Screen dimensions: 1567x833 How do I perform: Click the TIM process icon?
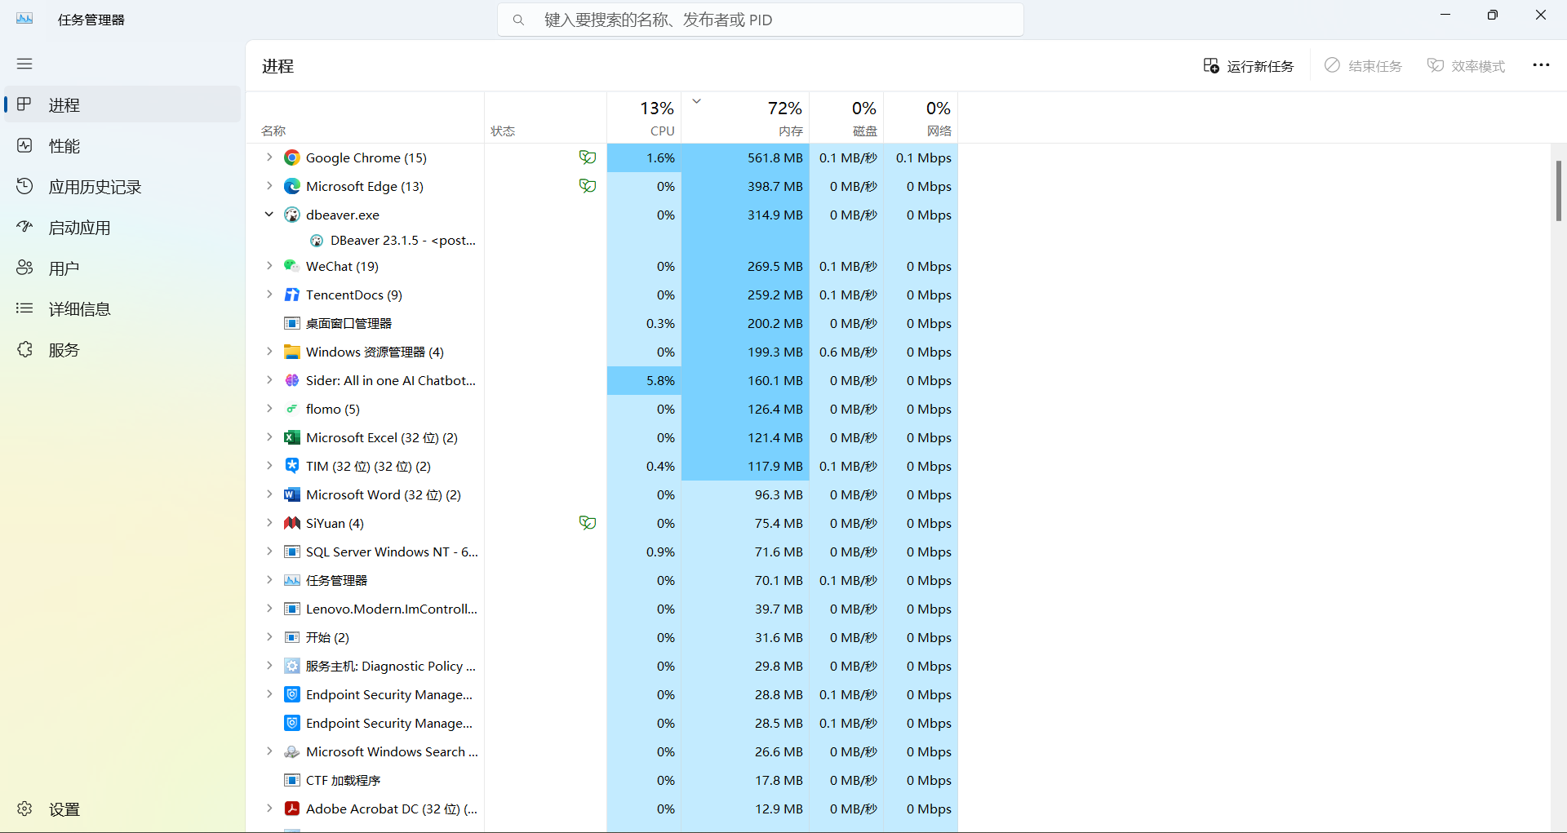[x=292, y=466]
